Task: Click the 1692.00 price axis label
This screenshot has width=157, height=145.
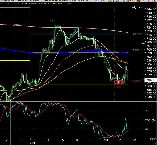Action: pyautogui.click(x=150, y=57)
